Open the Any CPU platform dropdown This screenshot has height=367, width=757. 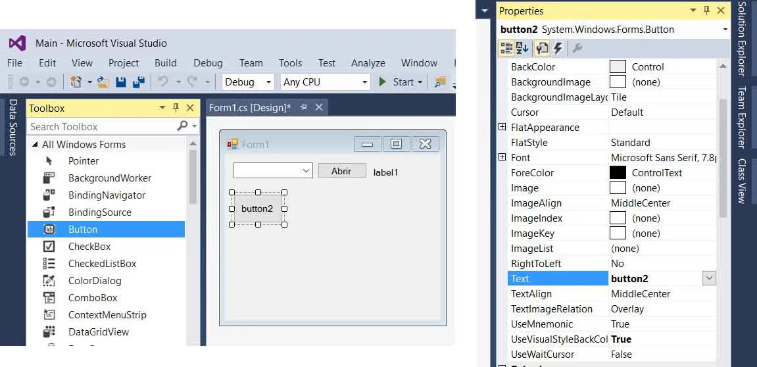click(x=365, y=82)
